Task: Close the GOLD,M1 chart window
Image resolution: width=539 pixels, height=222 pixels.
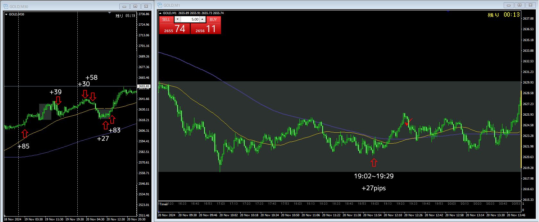Action: pyautogui.click(x=531, y=5)
